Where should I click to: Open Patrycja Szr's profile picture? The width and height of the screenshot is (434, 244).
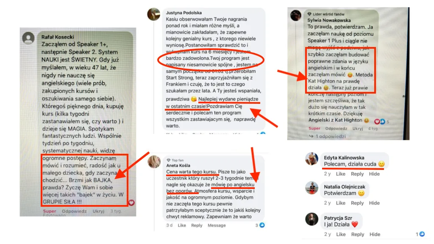pos(312,219)
